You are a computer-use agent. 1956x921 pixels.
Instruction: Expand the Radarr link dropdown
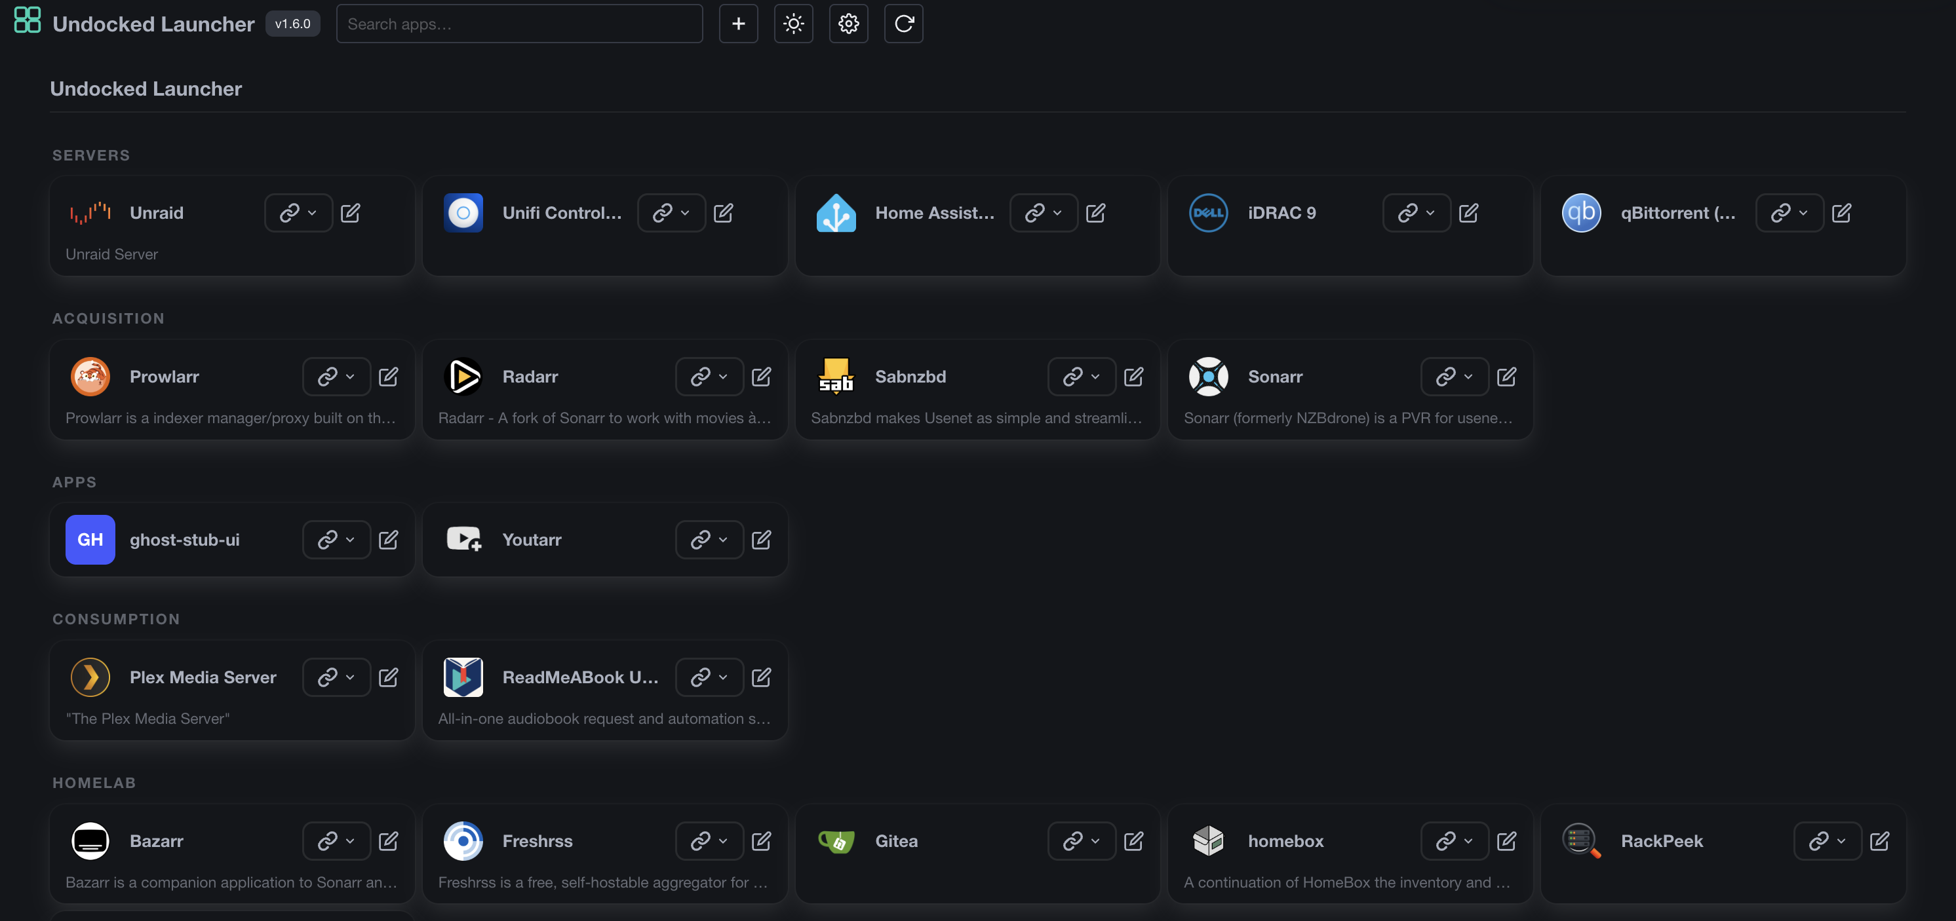[x=709, y=376]
